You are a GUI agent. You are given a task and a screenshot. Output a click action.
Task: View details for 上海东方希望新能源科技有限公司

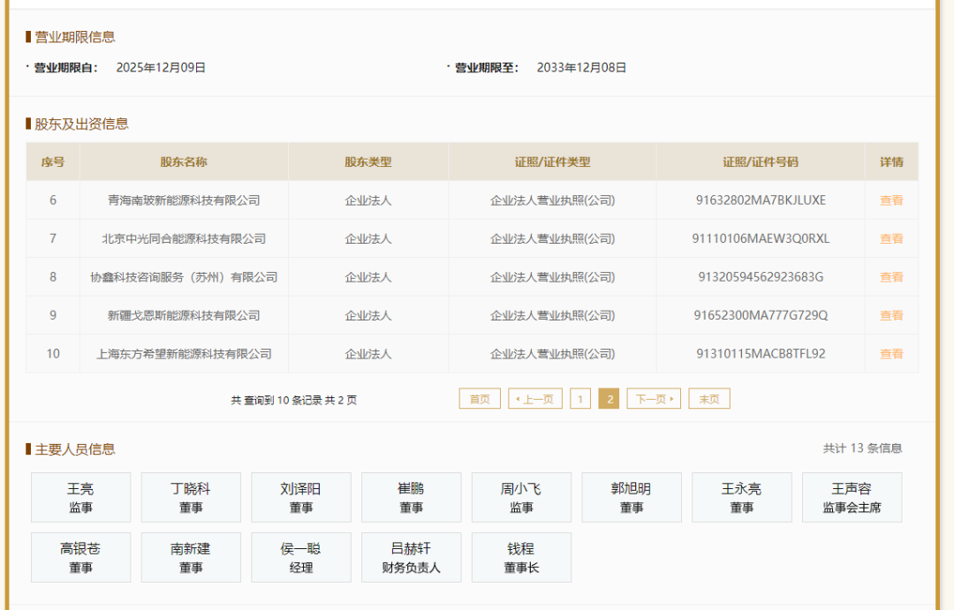[x=890, y=353]
